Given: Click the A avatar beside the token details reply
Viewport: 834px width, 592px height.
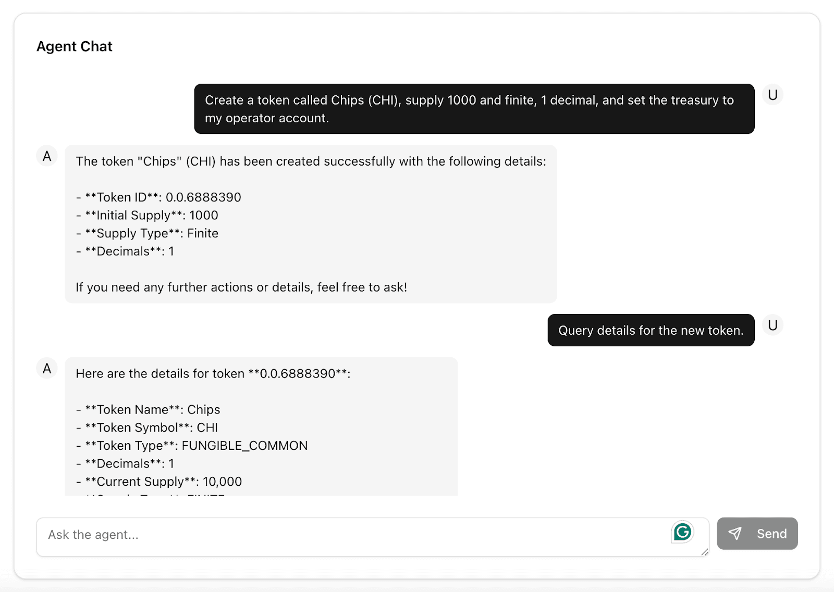Looking at the screenshot, I should tap(47, 369).
